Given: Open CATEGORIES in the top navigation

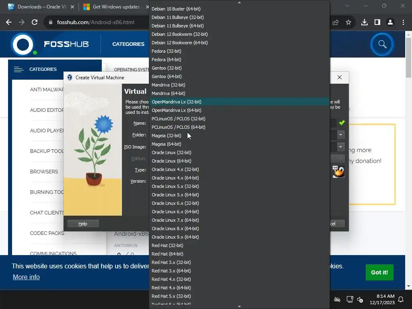Looking at the screenshot, I should (128, 44).
